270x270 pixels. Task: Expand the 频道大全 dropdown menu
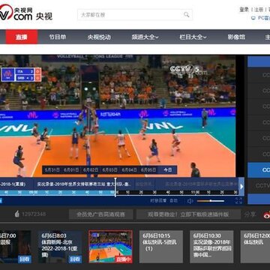145,37
